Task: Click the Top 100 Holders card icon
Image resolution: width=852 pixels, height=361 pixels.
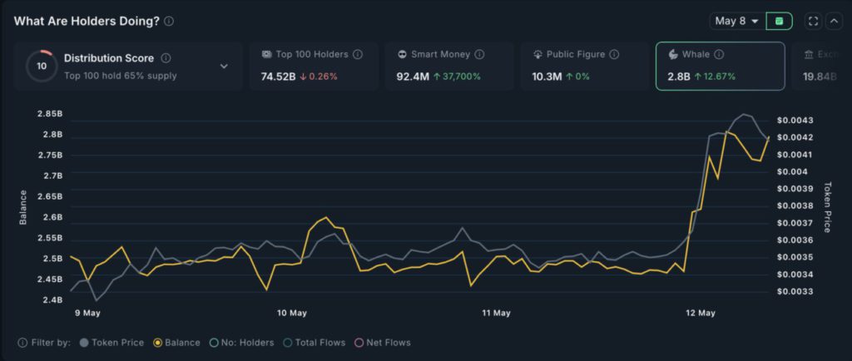Action: 266,54
